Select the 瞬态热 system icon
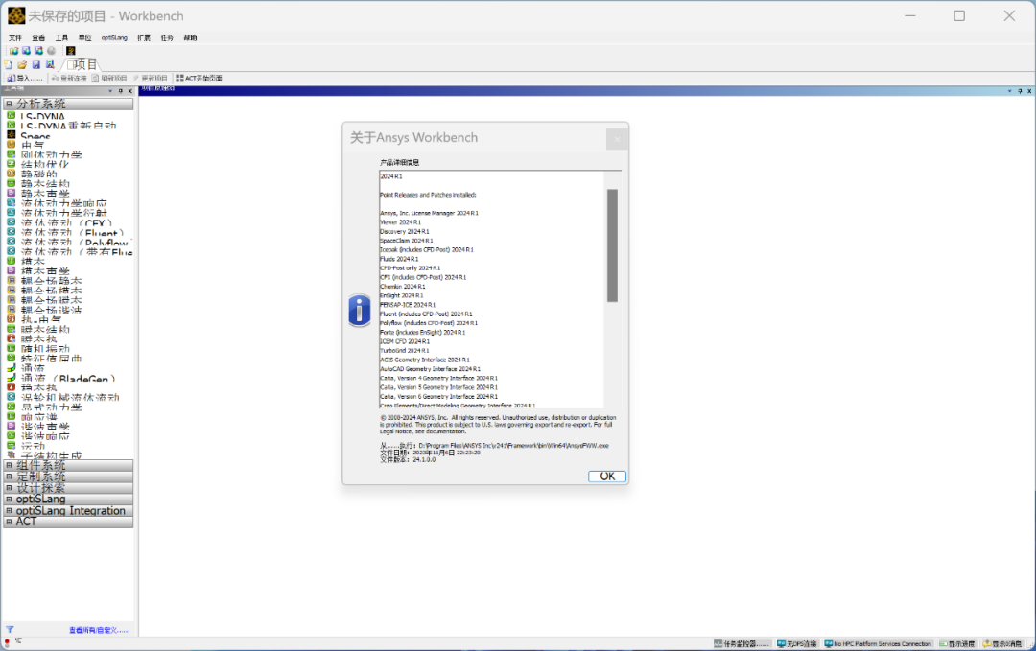This screenshot has height=651, width=1036. (12, 338)
